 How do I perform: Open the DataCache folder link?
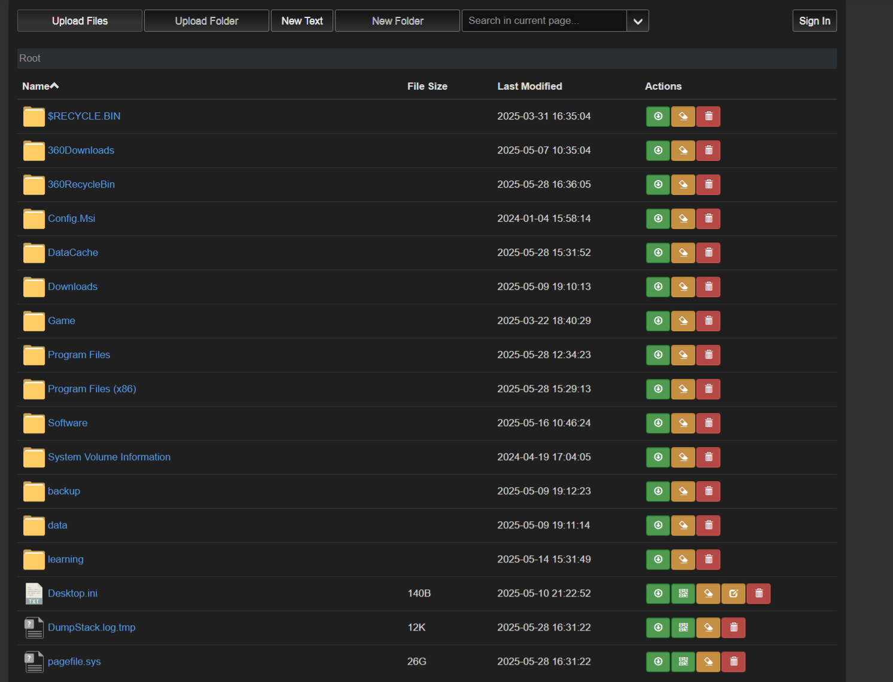pyautogui.click(x=73, y=253)
